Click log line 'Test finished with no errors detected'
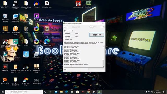The image size is (167, 94). click(79, 64)
